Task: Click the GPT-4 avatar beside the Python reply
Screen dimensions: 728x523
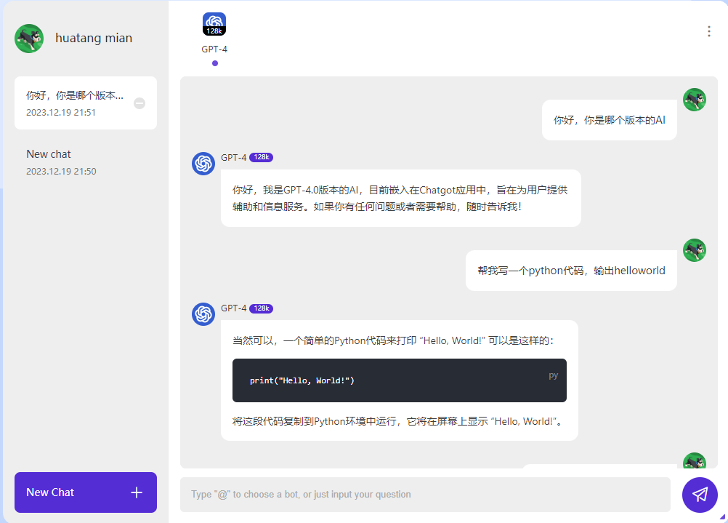Action: click(203, 314)
